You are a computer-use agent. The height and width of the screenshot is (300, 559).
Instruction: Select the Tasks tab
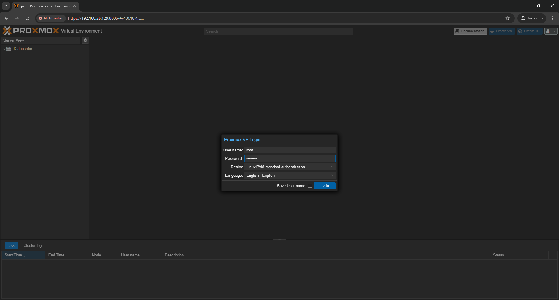point(11,245)
